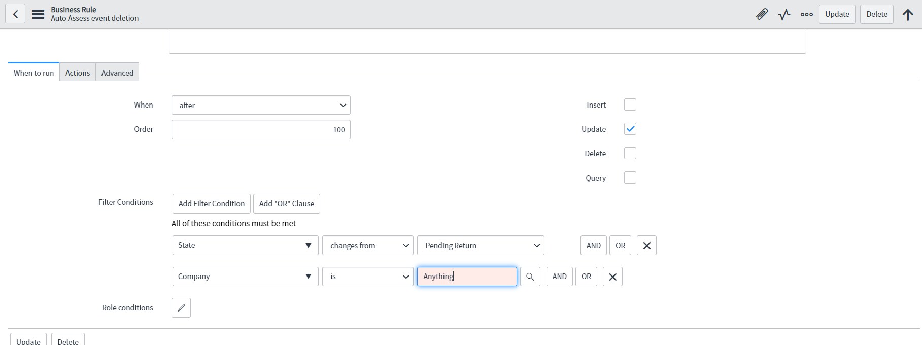Viewport: 922px width, 345px height.
Task: Click into the Order input field
Action: pyautogui.click(x=261, y=130)
